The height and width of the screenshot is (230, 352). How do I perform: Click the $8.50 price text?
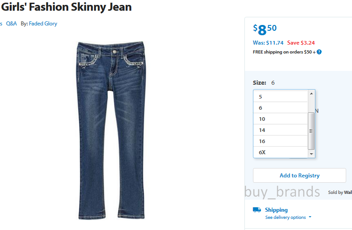point(265,29)
